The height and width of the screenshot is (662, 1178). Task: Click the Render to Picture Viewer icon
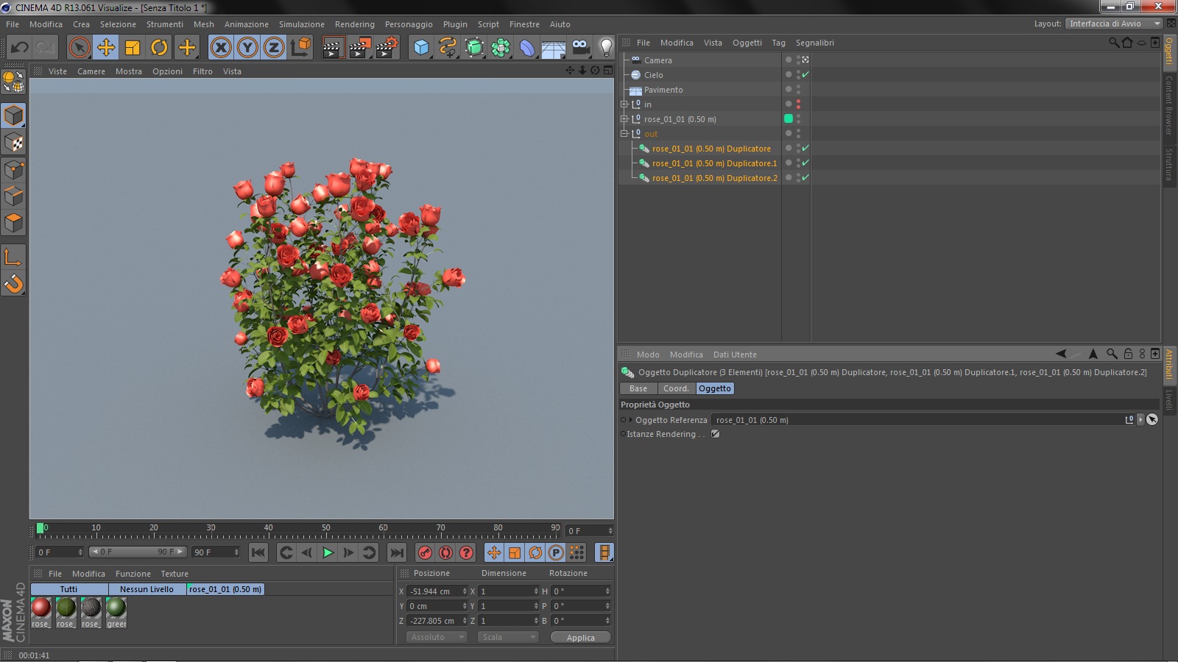tap(359, 48)
